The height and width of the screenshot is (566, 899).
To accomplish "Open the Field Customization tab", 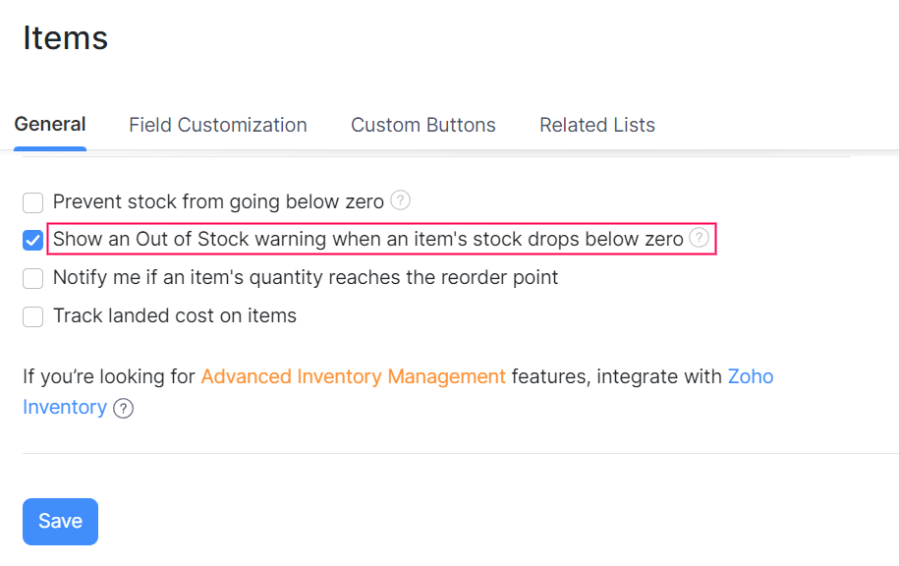I will (x=218, y=126).
